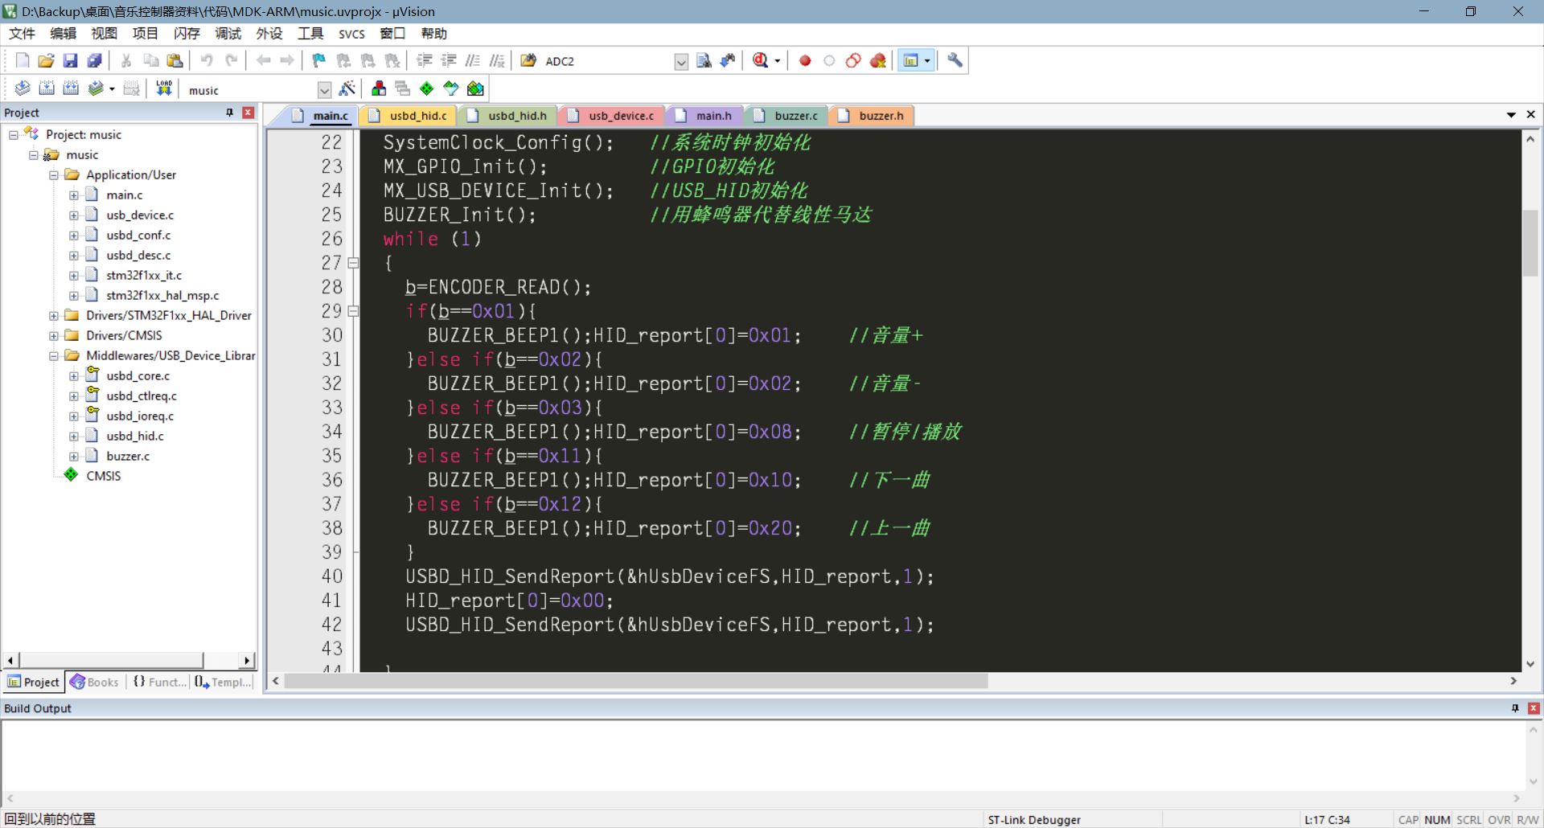The width and height of the screenshot is (1544, 828).
Task: Click the Download to flash (LOAD) icon
Action: click(164, 88)
